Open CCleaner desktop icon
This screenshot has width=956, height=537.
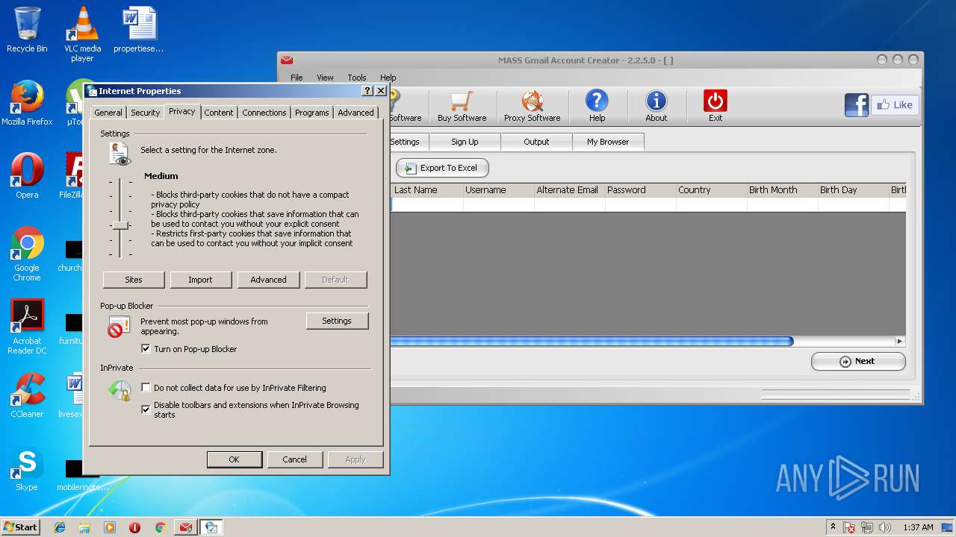27,395
